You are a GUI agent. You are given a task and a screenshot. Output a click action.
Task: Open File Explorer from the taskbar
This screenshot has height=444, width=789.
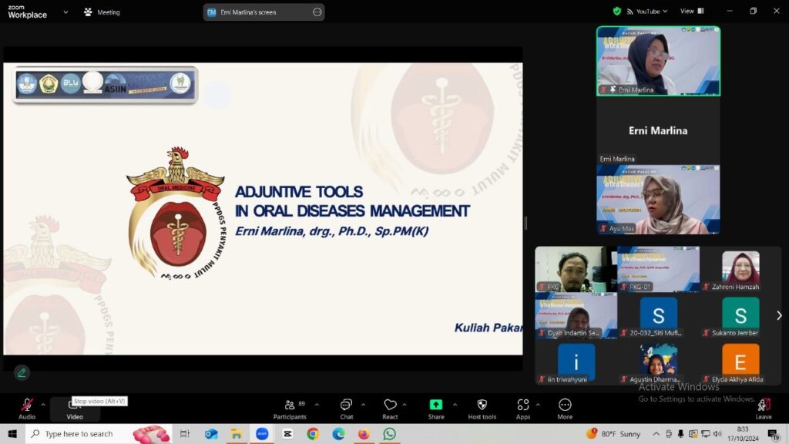237,434
